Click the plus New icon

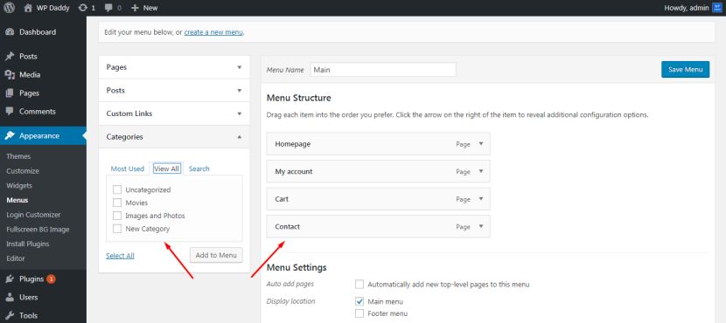136,8
